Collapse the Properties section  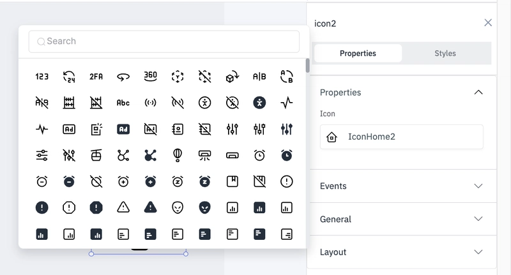478,93
